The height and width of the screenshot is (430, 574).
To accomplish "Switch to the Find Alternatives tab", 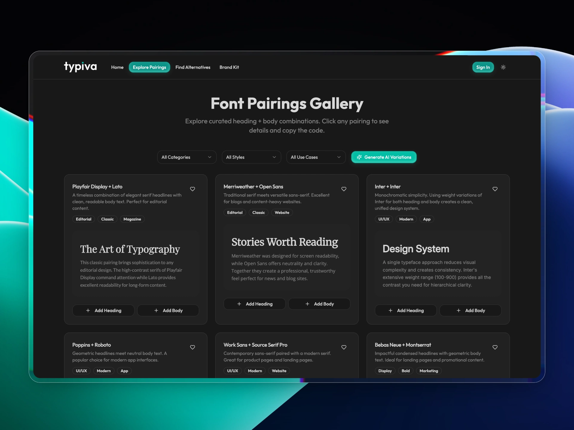I will click(x=193, y=67).
